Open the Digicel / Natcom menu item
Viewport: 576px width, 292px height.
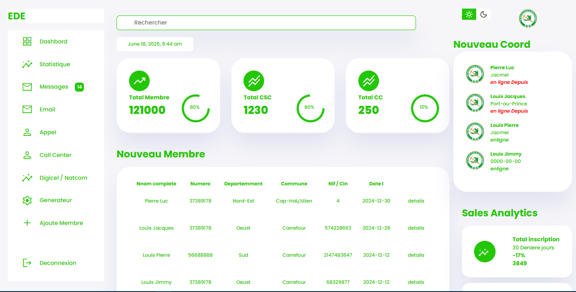(63, 178)
